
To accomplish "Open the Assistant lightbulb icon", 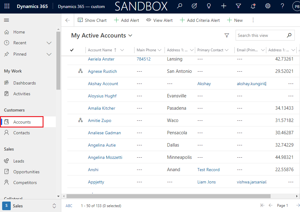I will (x=209, y=6).
